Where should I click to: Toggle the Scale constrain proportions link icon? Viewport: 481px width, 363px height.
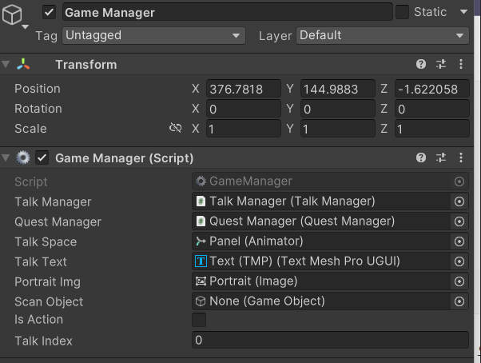tap(176, 128)
